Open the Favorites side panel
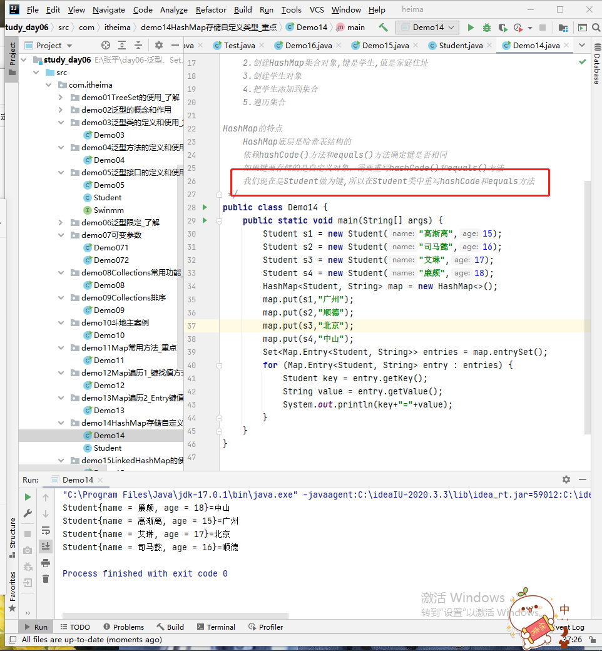This screenshot has width=602, height=651. point(13,592)
